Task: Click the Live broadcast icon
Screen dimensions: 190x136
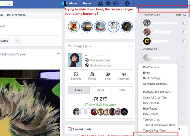Action: coord(108,74)
